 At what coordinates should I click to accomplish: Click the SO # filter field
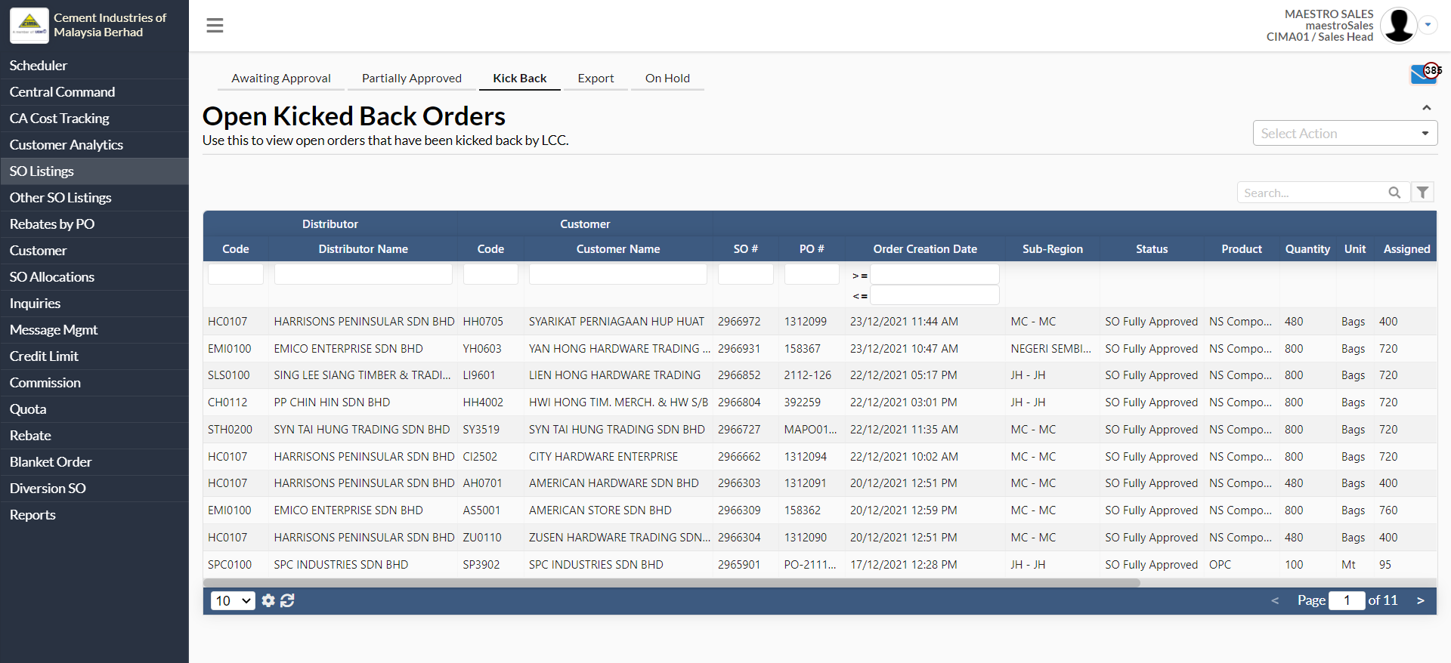(746, 274)
